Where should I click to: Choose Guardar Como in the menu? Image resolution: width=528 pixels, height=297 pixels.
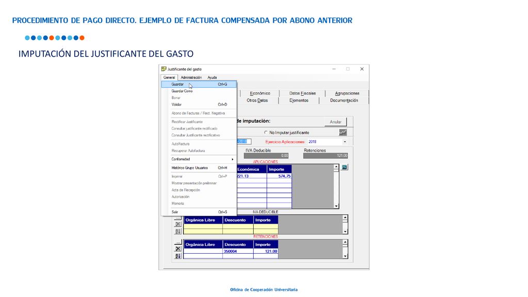[x=199, y=91]
